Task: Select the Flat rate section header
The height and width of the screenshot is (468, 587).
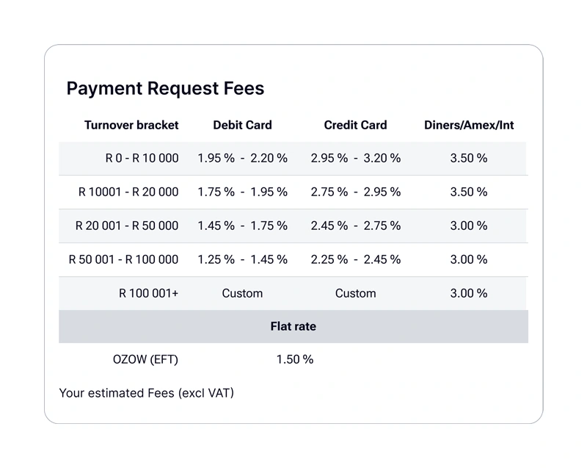Action: 293,326
